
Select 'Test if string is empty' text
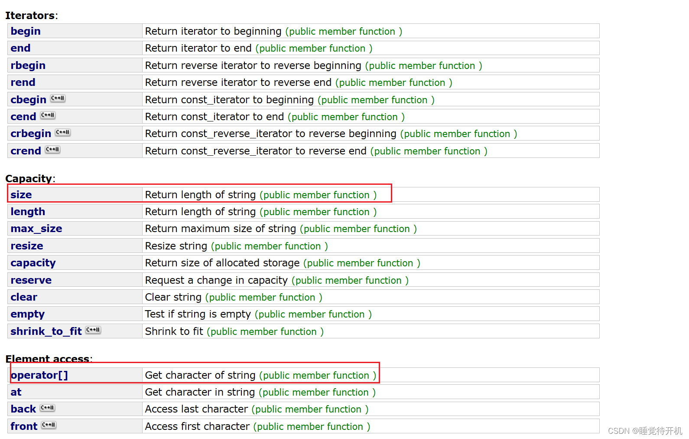[x=198, y=314]
